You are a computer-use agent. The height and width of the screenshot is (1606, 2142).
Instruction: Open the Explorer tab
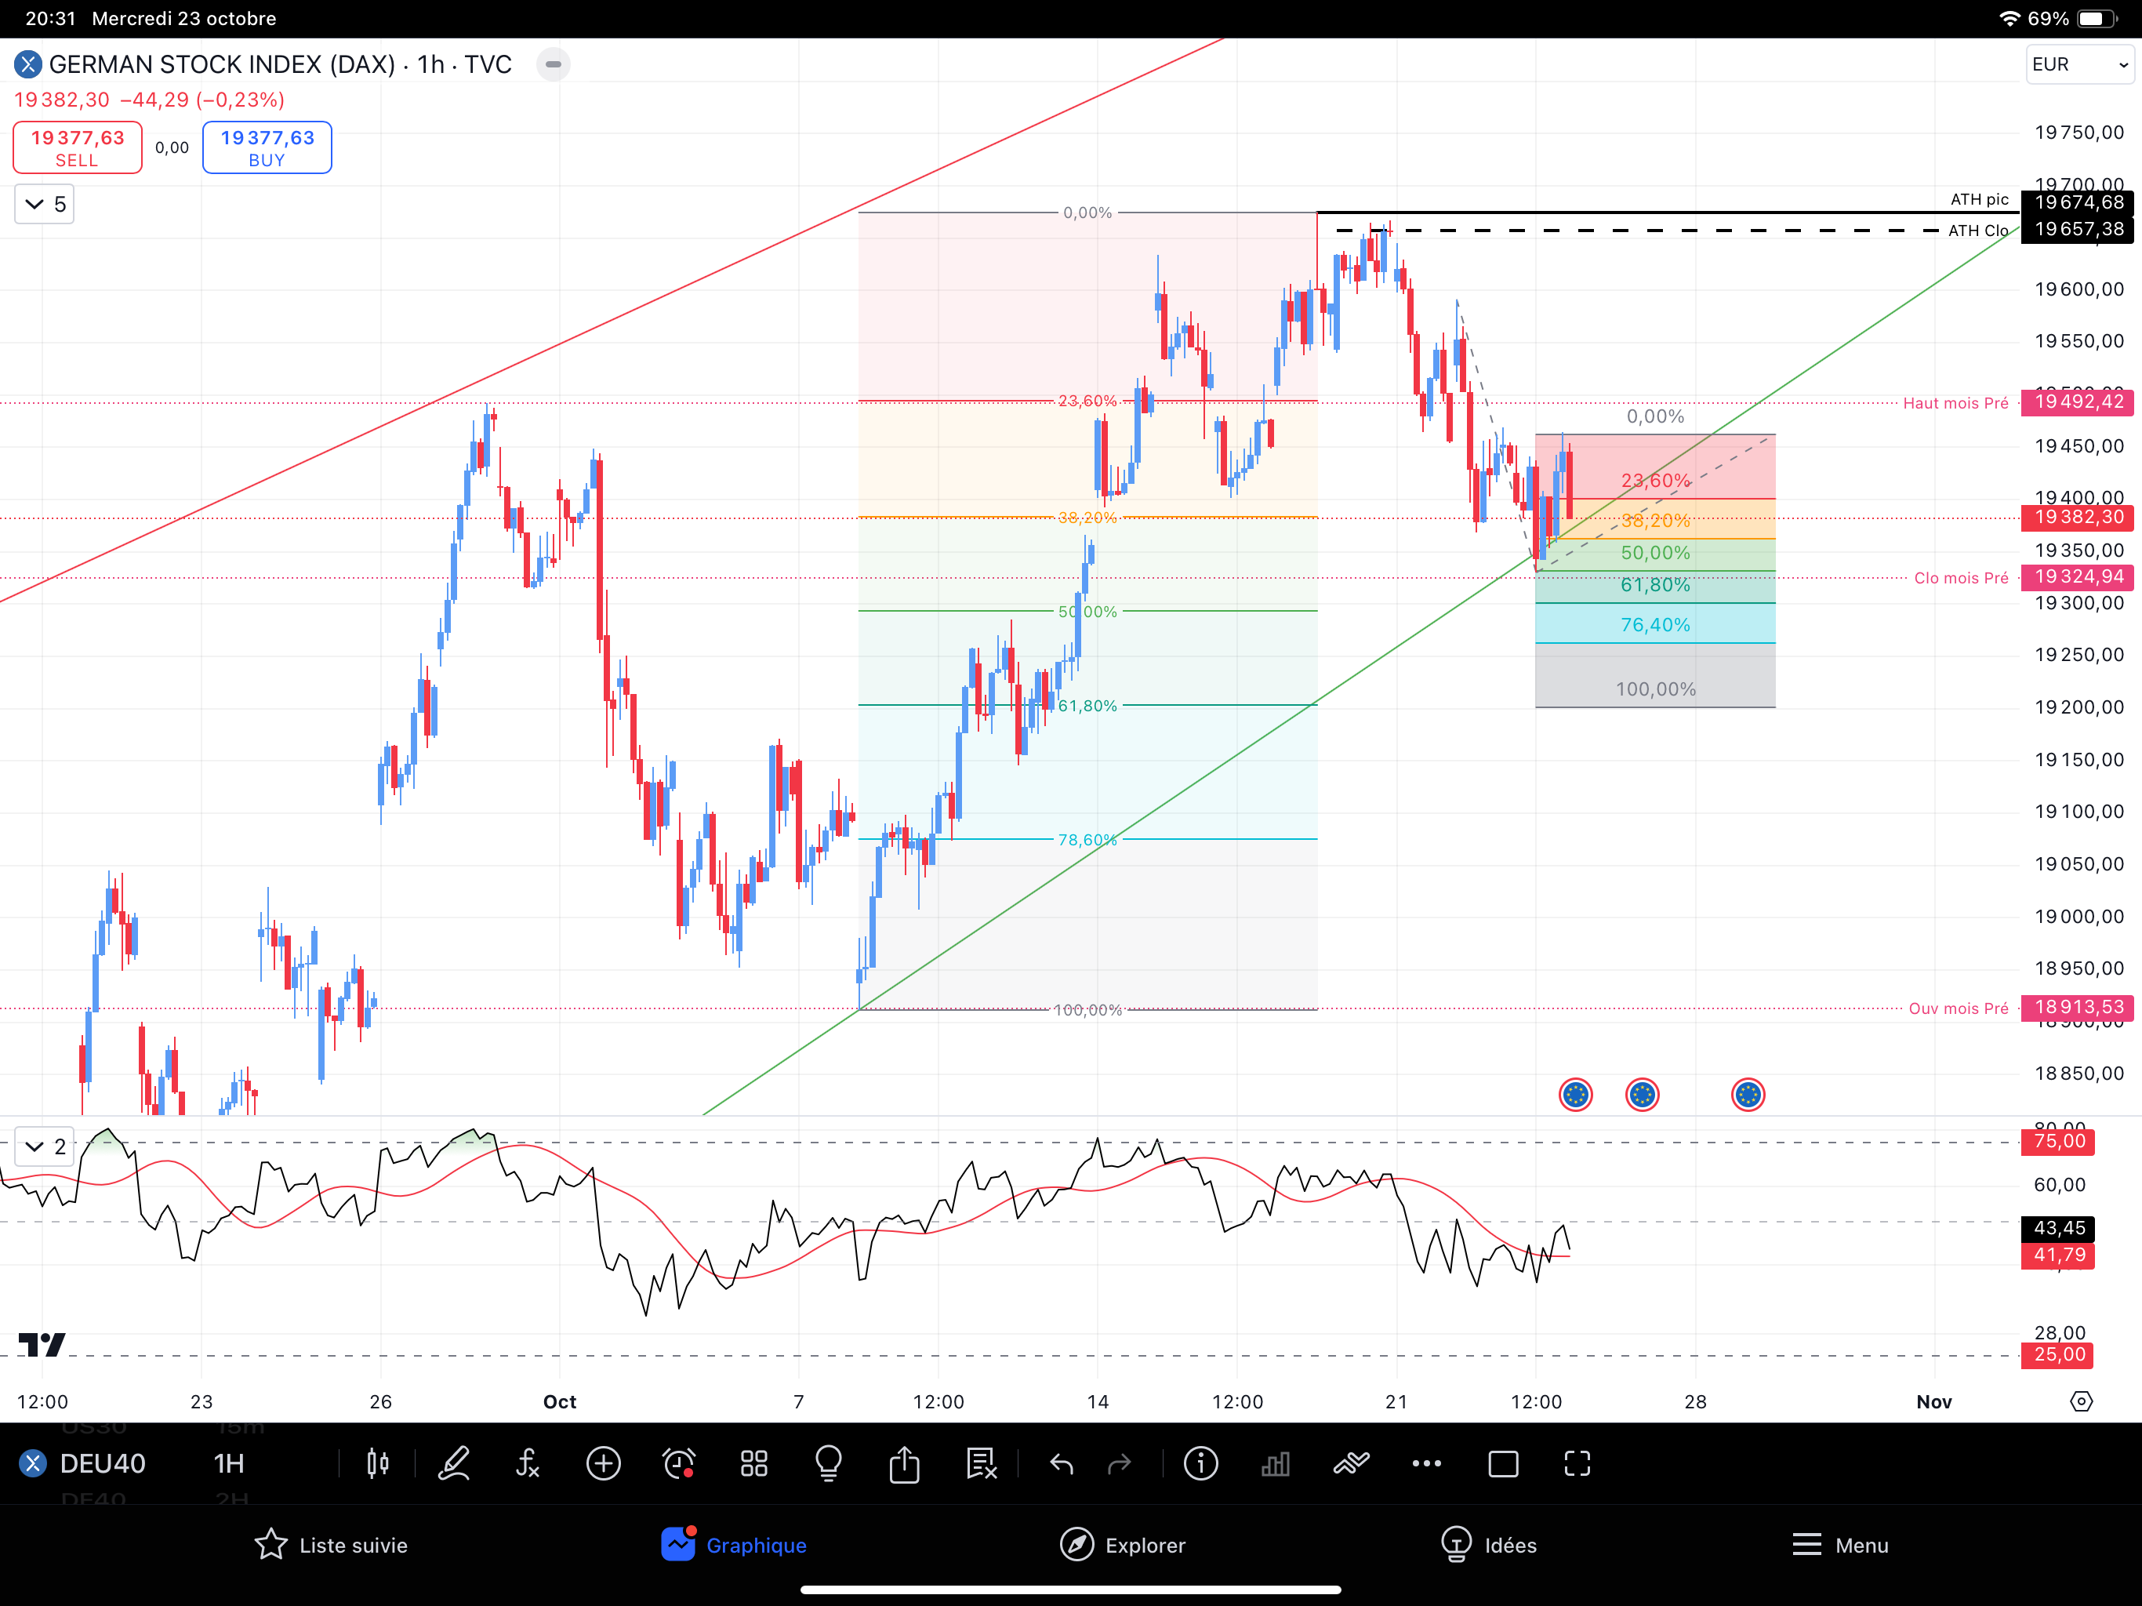pyautogui.click(x=1122, y=1545)
